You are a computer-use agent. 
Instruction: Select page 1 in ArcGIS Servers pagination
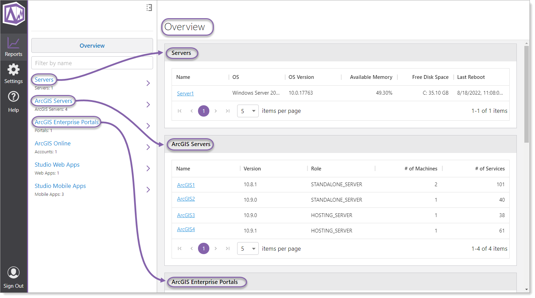[203, 248]
